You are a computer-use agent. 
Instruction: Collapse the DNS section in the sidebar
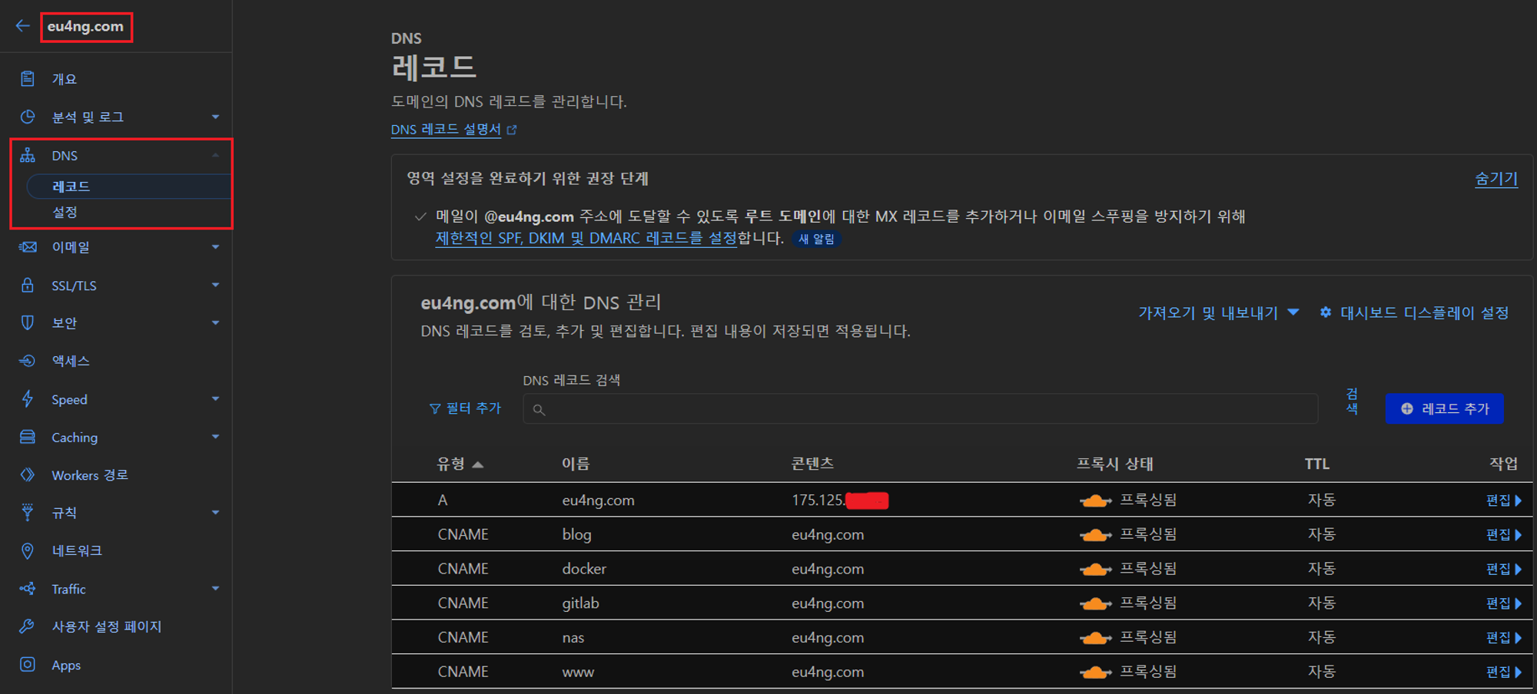216,155
